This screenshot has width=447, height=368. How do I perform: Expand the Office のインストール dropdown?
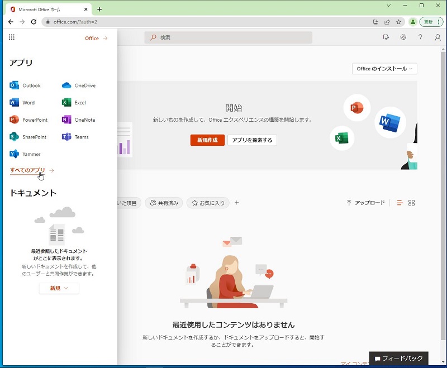(384, 69)
